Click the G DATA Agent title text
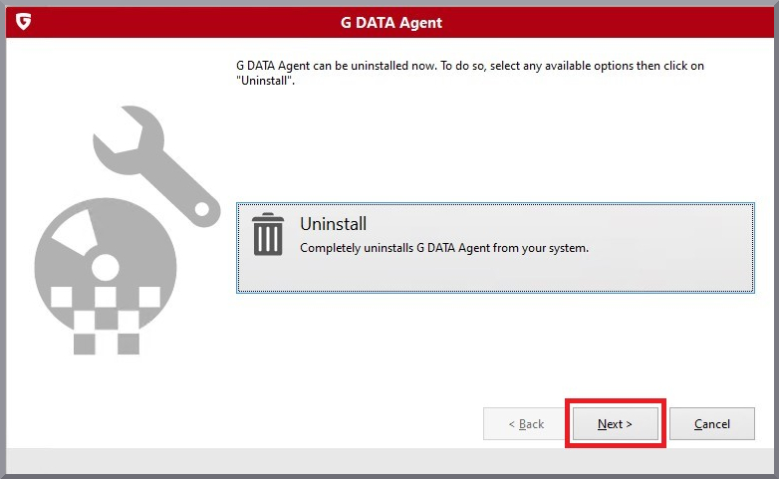779x479 pixels. coord(391,23)
